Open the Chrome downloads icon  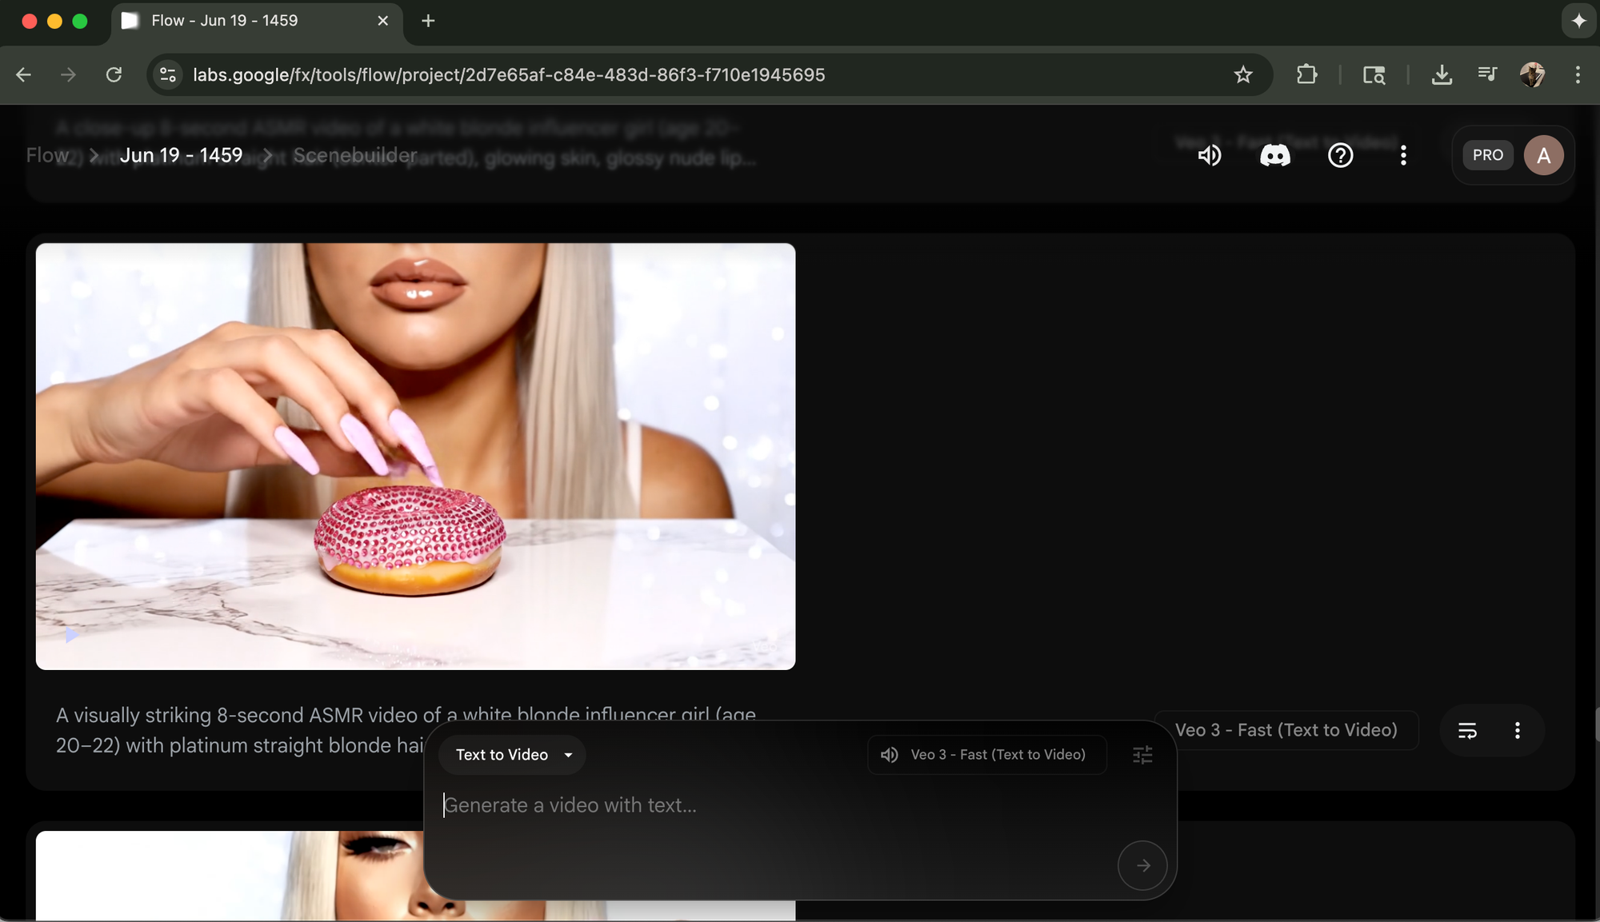click(x=1442, y=74)
